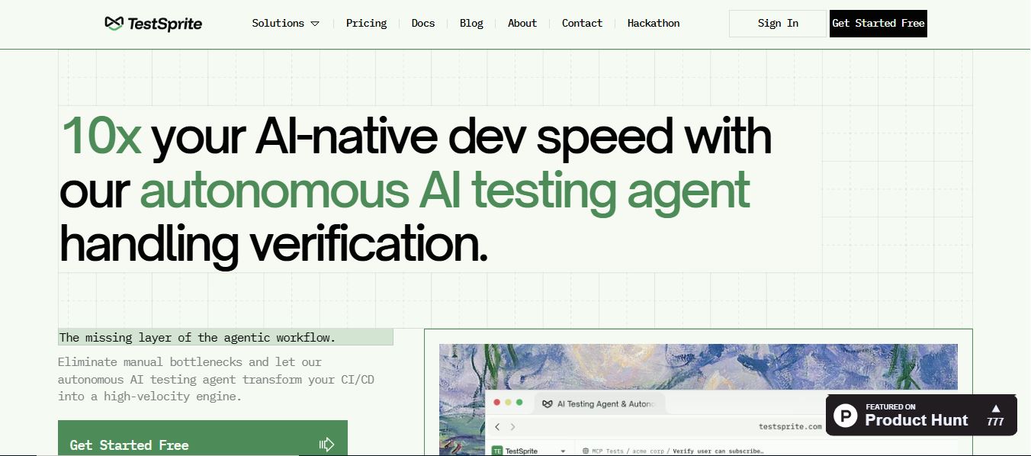Click "MCP Tests" breadcrumb in preview
Viewport: 1031px width, 456px height.
(607, 451)
